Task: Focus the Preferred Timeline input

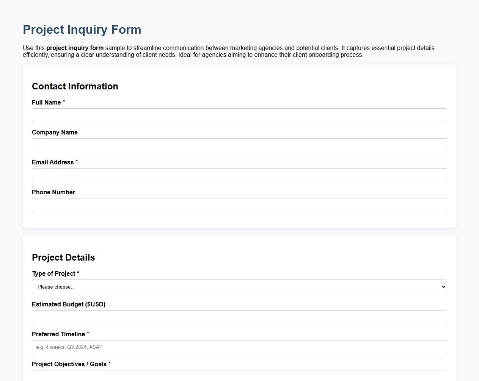Action: point(239,347)
